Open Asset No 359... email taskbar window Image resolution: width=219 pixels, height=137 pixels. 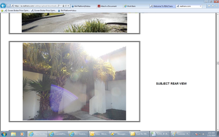(139, 134)
